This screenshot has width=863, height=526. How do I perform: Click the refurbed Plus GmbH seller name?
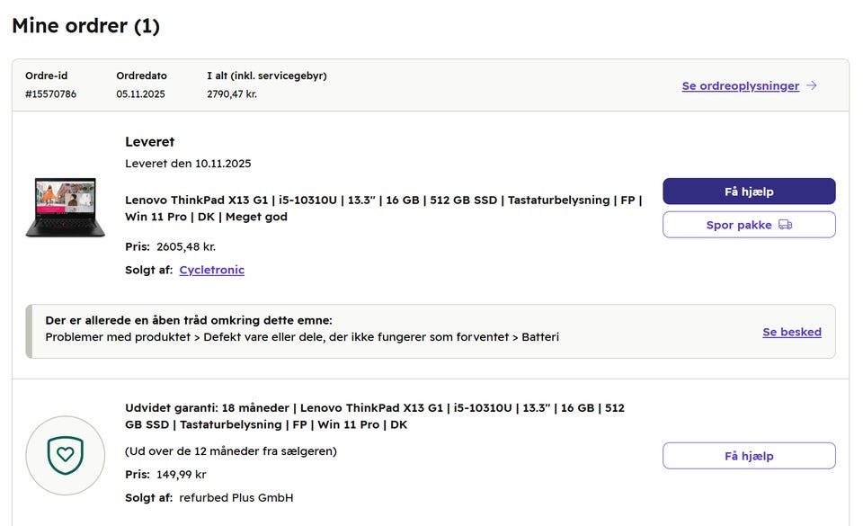point(236,497)
